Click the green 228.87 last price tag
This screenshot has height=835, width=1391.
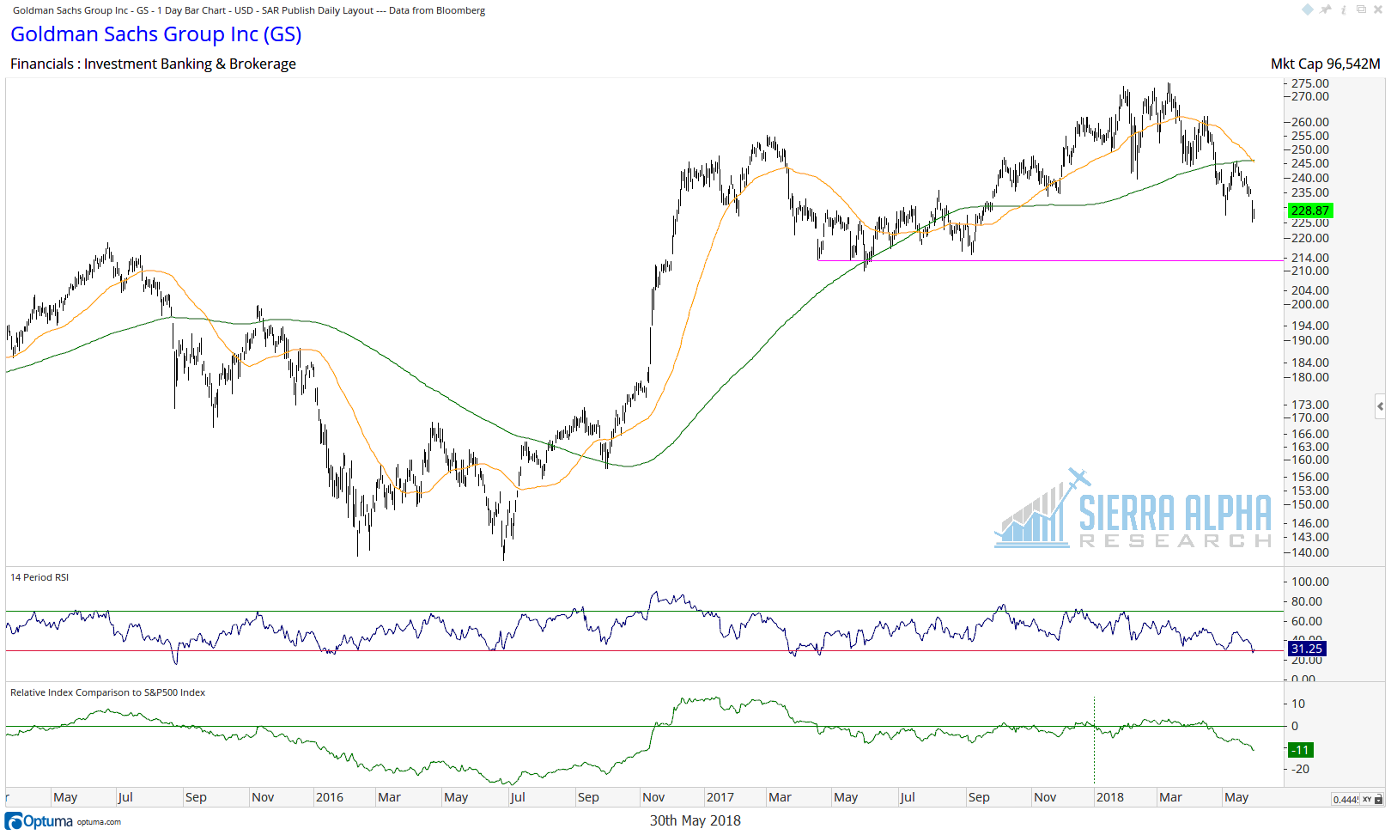point(1310,210)
